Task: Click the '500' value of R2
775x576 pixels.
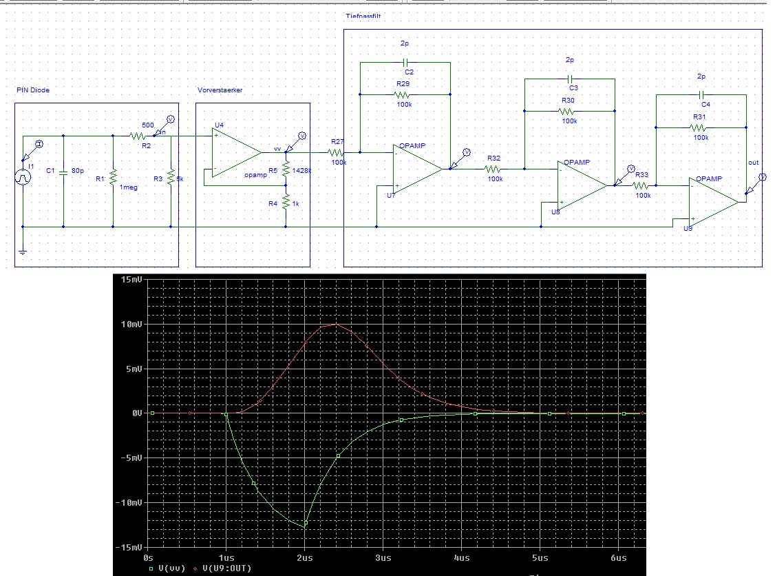Action: [148, 125]
